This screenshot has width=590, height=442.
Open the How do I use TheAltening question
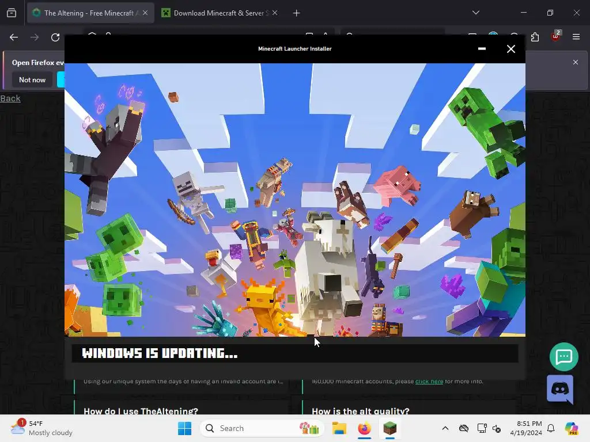(141, 411)
